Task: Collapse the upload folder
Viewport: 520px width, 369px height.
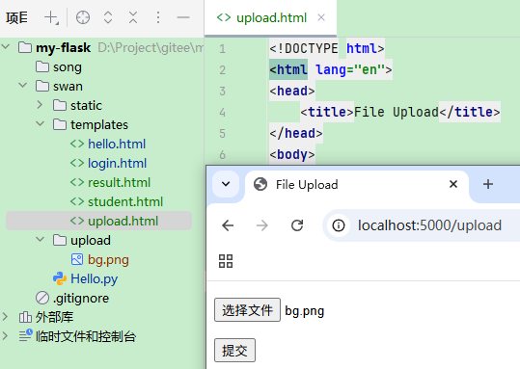Action: tap(41, 239)
